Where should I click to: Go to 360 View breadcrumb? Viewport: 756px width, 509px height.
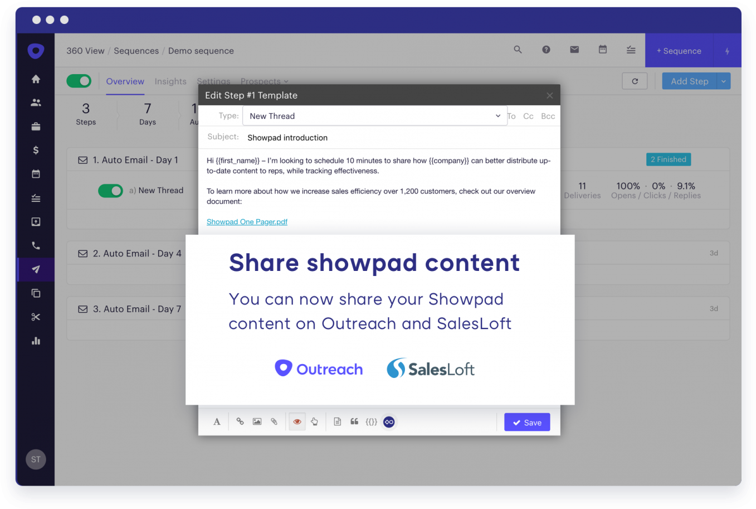(x=85, y=51)
